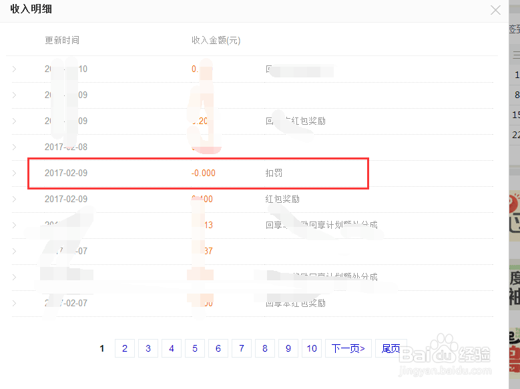Click the 2017-02-09 date in 扣罚 row
The image size is (520, 389).
(66, 173)
